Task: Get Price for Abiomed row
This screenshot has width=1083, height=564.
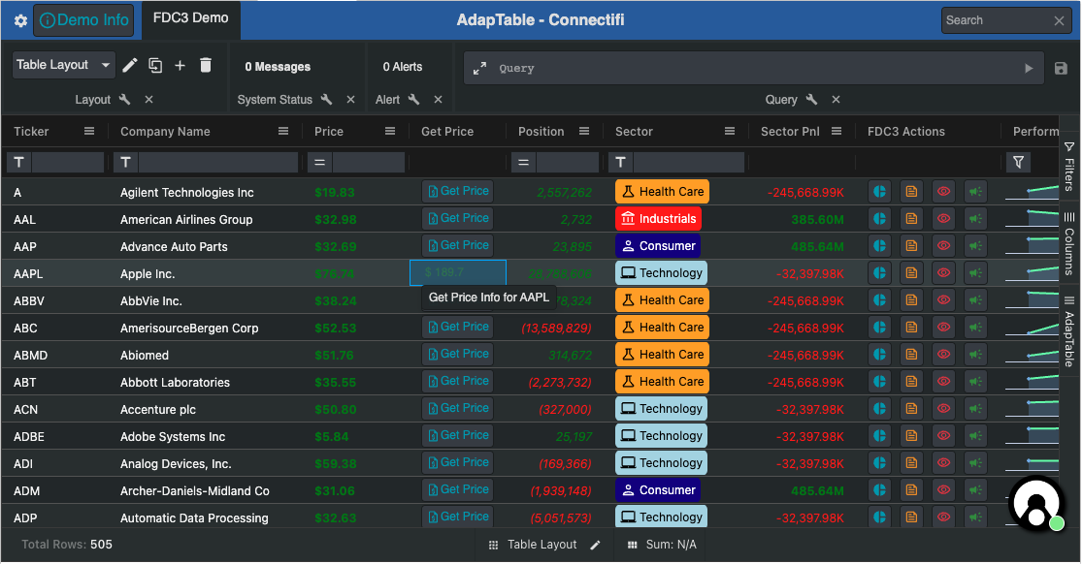Action: coord(458,355)
